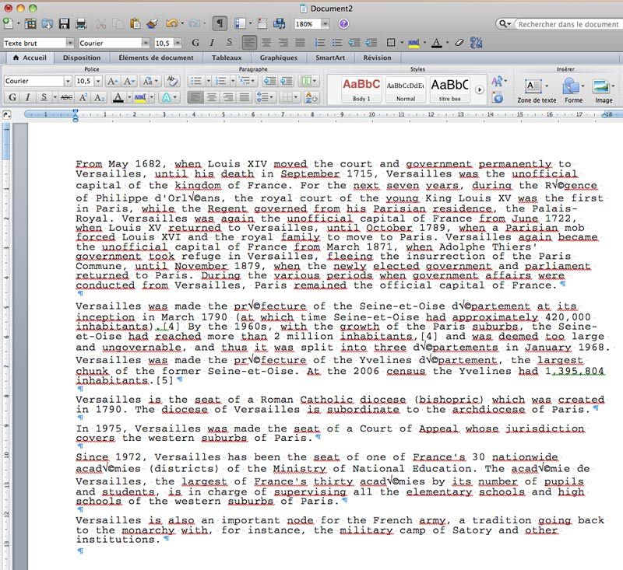Open the Texte brut style dropdown
Viewport: 623px width, 570px height.
click(70, 42)
